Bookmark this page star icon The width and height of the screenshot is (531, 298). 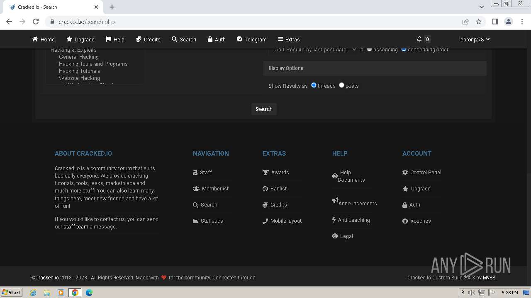coord(479,22)
